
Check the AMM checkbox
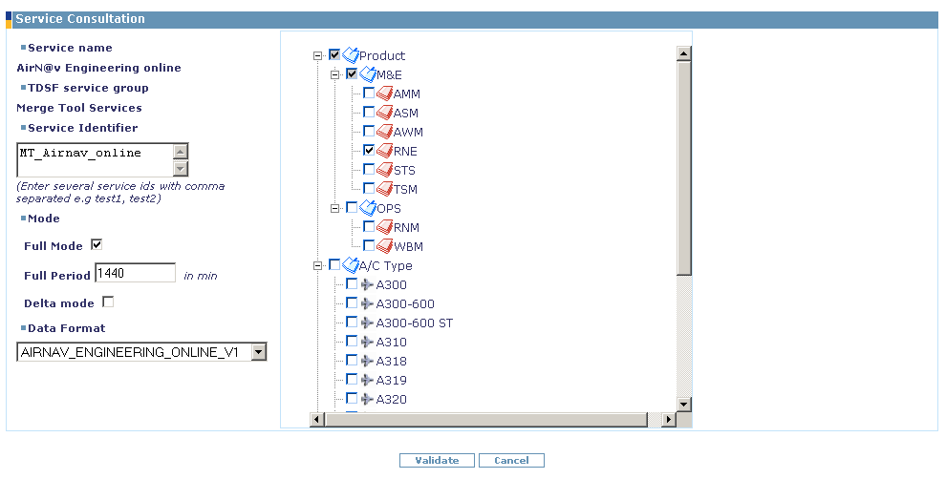tap(369, 93)
